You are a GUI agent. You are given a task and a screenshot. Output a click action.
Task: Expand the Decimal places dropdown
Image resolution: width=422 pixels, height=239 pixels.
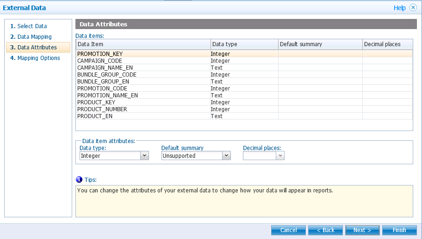click(280, 155)
